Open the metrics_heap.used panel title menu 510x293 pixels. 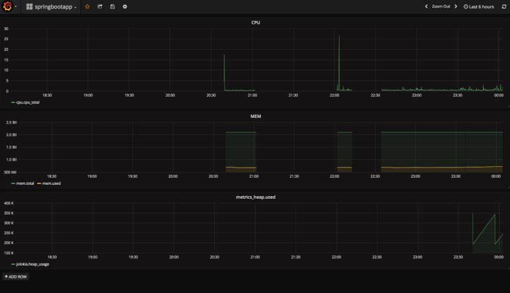256,197
